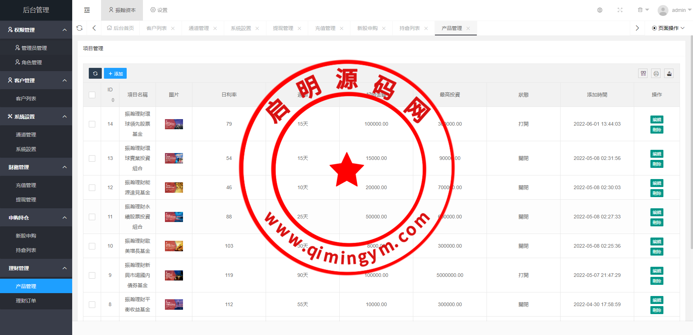Click the table reload button
This screenshot has width=693, height=335.
pyautogui.click(x=95, y=73)
